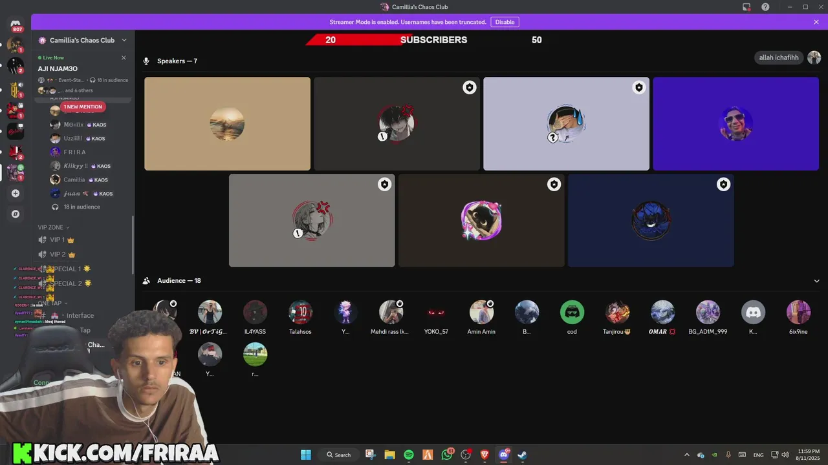
Task: Open the volume control in the system tray
Action: pos(785,455)
